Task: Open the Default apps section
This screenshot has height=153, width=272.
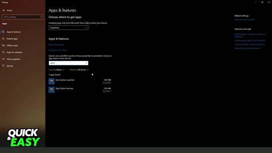Action: coord(12,39)
